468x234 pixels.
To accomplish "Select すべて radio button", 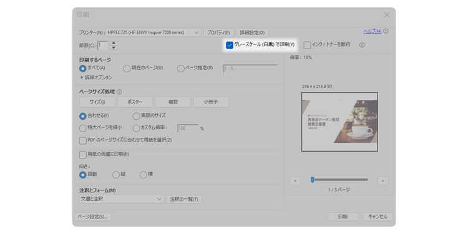I will (82, 69).
